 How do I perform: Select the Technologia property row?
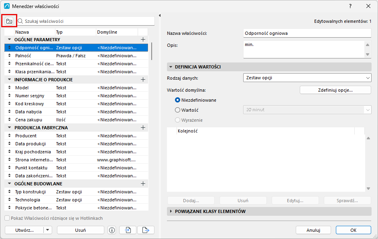[x=76, y=200]
